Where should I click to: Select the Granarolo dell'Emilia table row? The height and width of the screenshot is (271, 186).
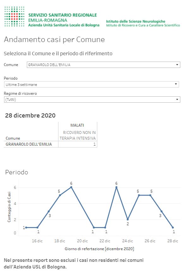point(50,144)
